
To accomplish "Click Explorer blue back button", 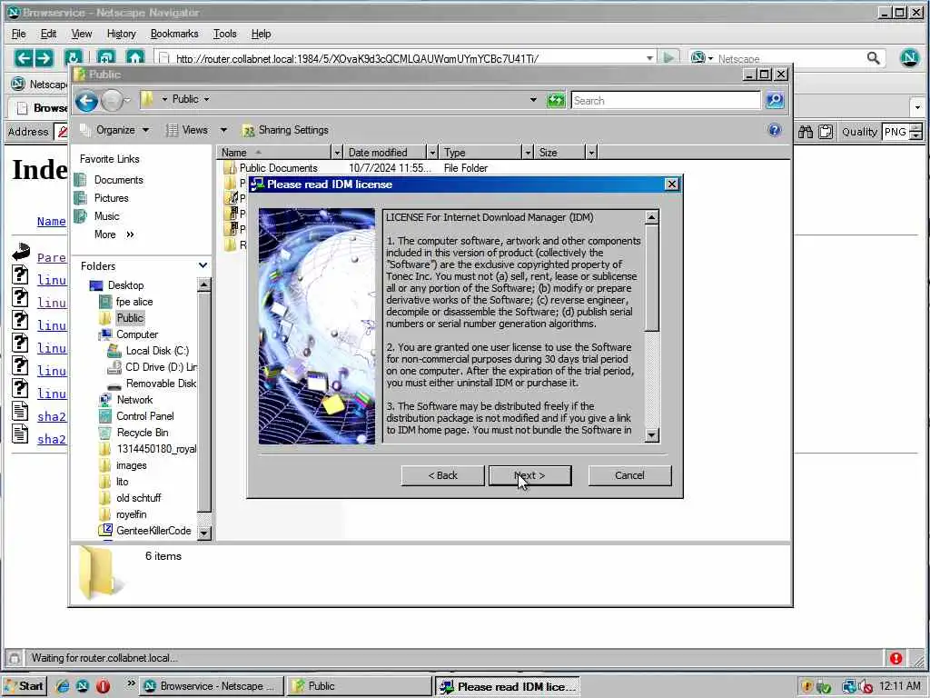I will tap(86, 100).
